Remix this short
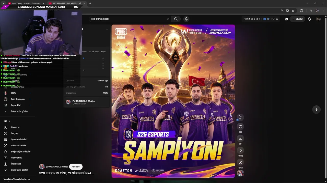Viewport: 327px width, 183px height. [x=240, y=162]
